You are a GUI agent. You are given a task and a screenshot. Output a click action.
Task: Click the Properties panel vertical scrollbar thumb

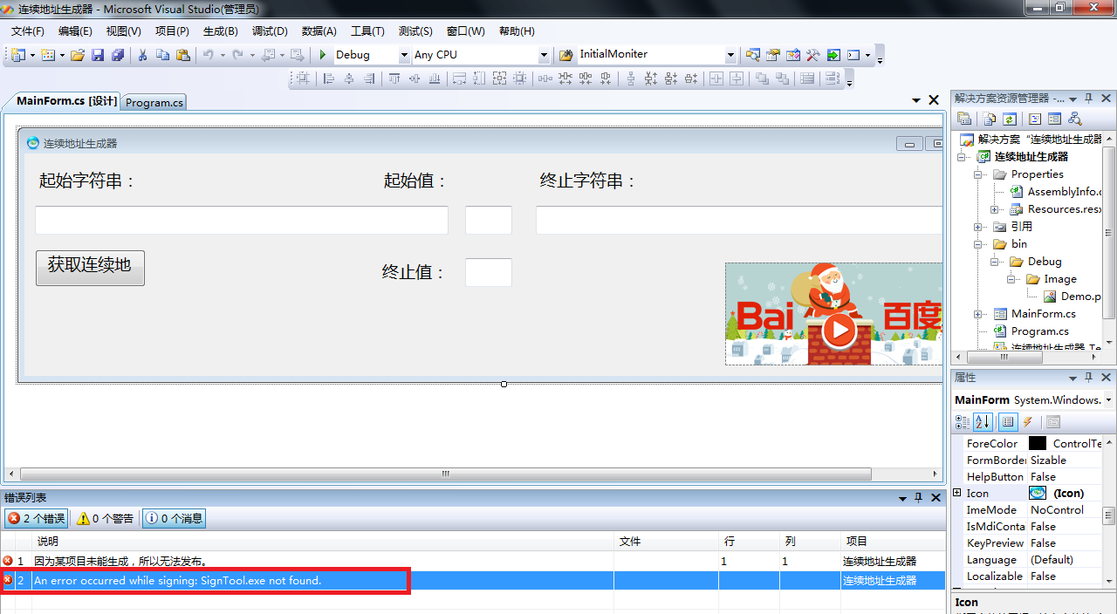coord(1108,515)
